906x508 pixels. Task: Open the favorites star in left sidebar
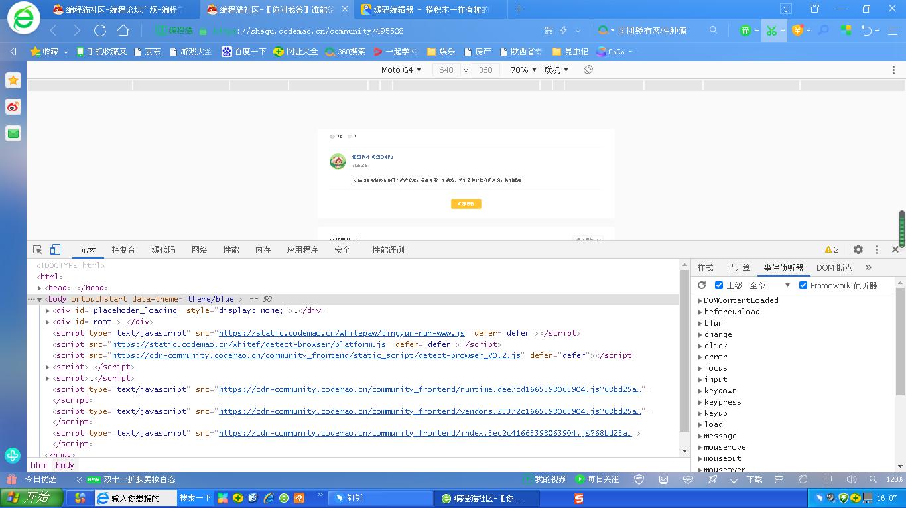coord(13,80)
